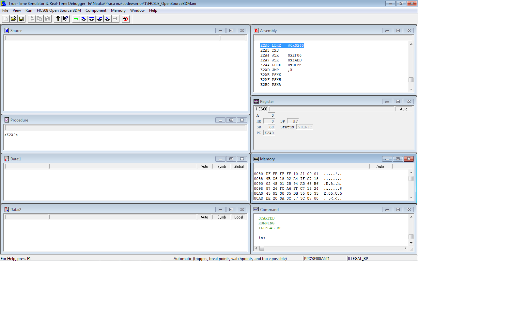Start execution with green arrow icon
The height and width of the screenshot is (324, 528).
tap(76, 19)
